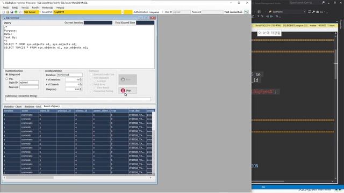
Task: Toggle the Fetch Rows checkbox
Action: coord(91,85)
